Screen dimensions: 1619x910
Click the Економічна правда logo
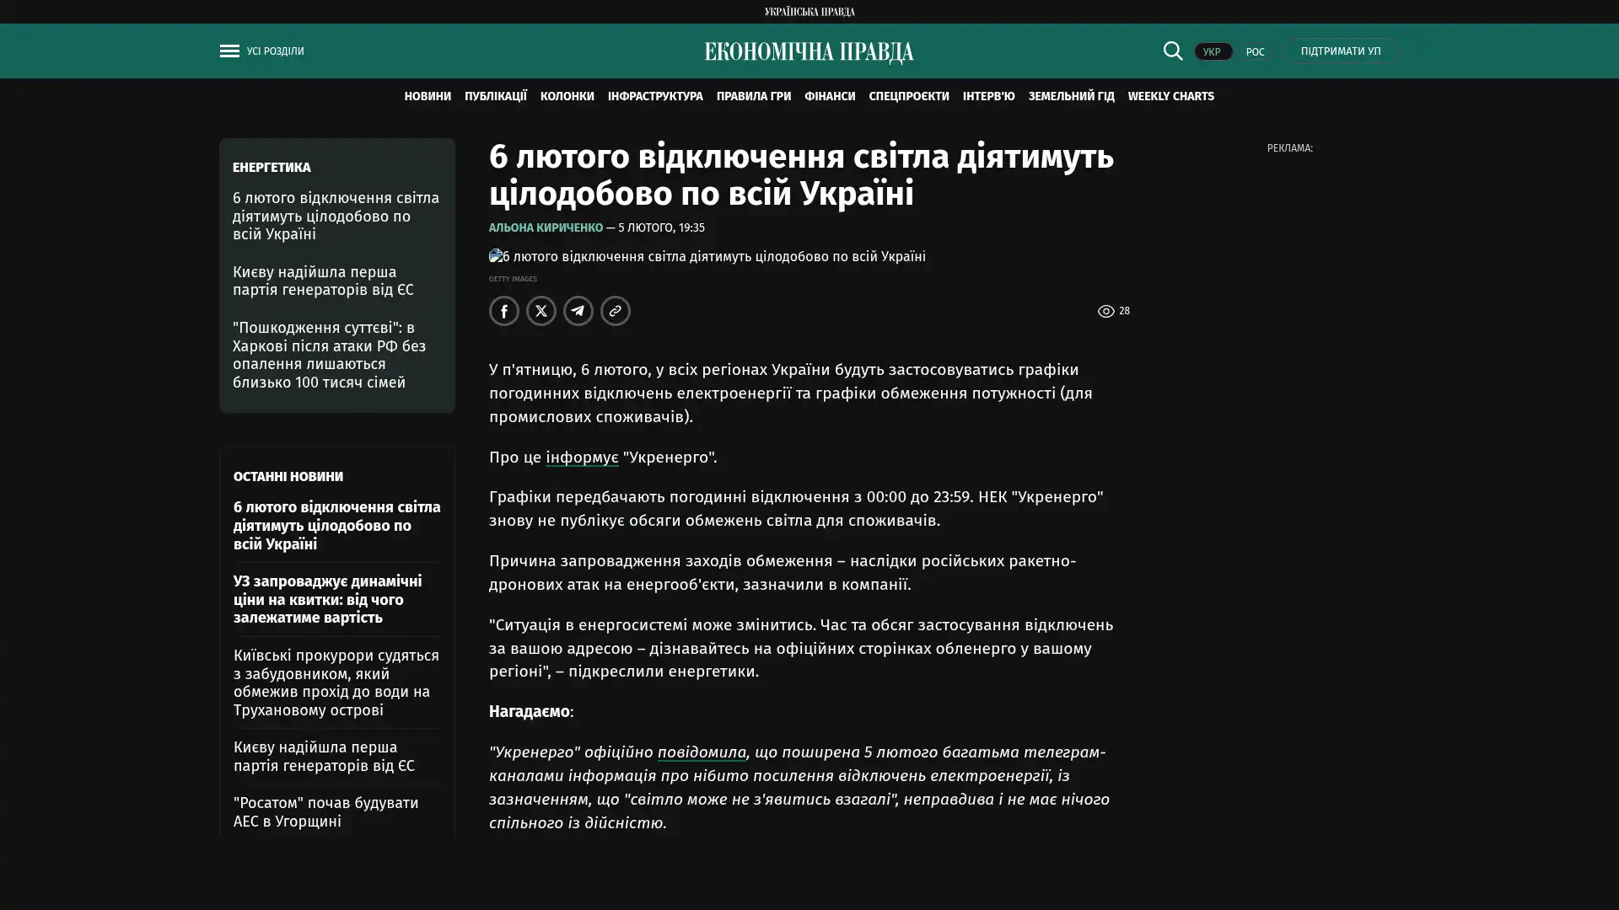[x=809, y=52]
